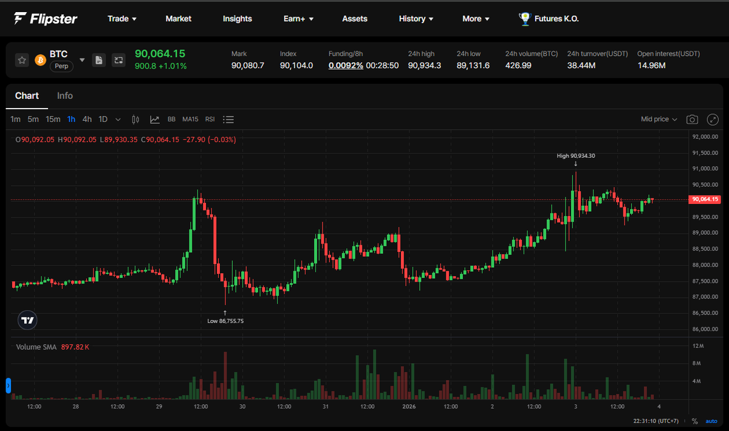Take a chart snapshot with camera icon
The width and height of the screenshot is (729, 431).
(692, 120)
